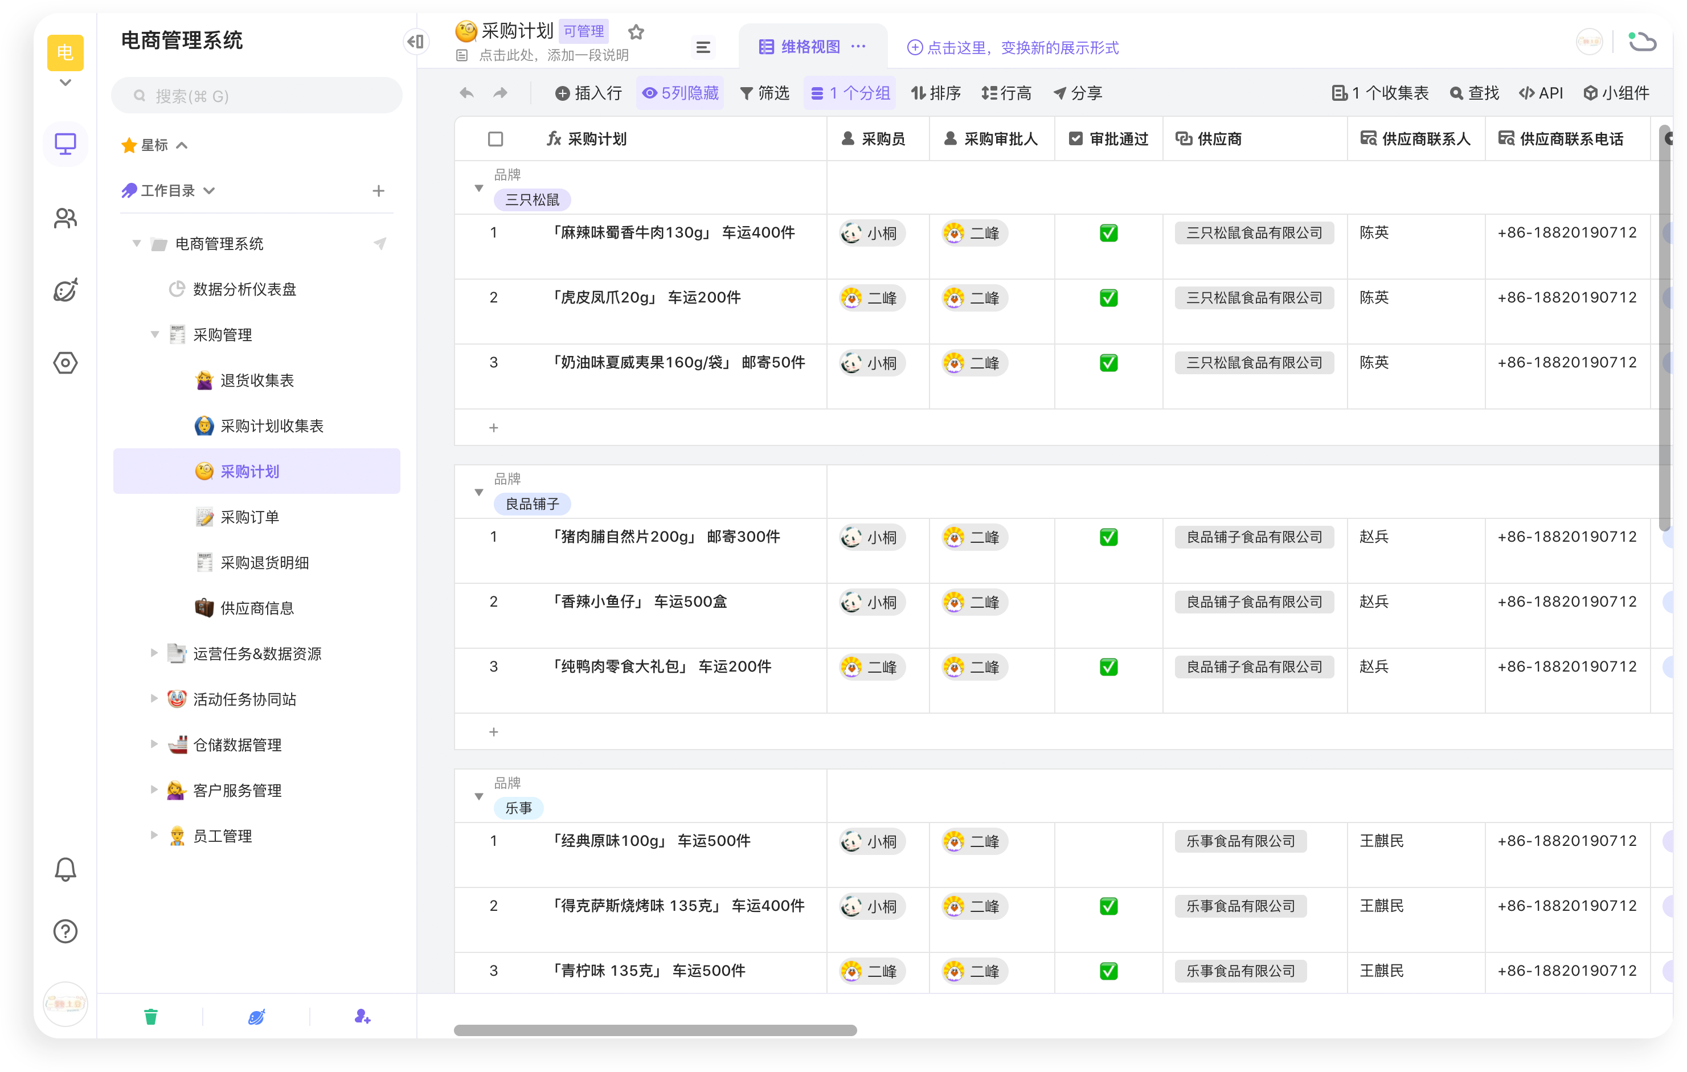Click 插入行 button
Viewport: 1687px width, 1072px height.
588,92
